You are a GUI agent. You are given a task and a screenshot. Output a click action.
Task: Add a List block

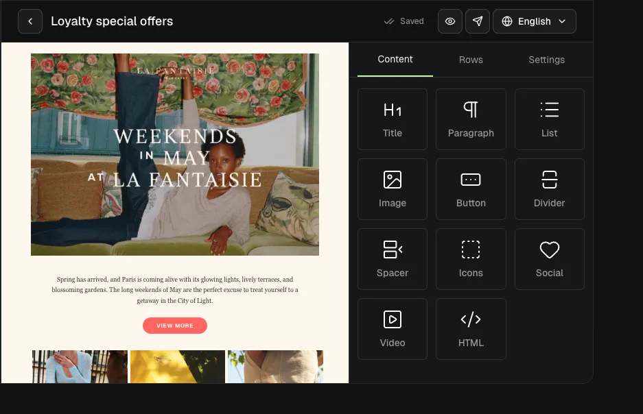click(x=550, y=119)
